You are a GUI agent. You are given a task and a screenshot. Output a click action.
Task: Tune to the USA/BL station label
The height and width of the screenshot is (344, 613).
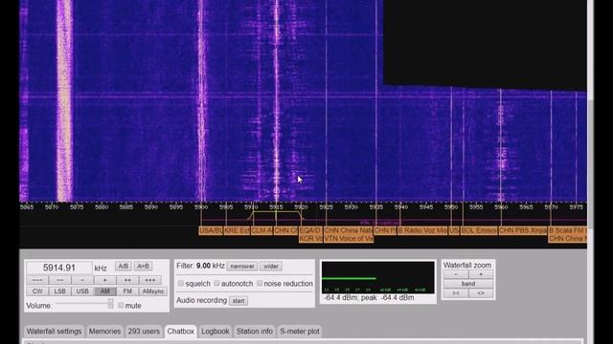211,231
